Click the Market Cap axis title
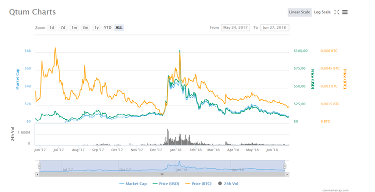Viewport: 375px width, 192px height. (17, 79)
